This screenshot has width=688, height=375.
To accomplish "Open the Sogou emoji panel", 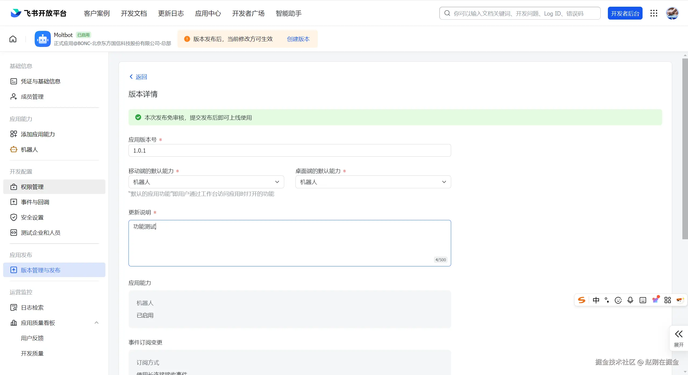I will (x=618, y=300).
